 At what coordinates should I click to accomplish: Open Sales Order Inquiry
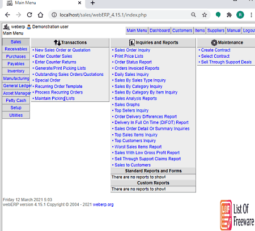point(132,50)
